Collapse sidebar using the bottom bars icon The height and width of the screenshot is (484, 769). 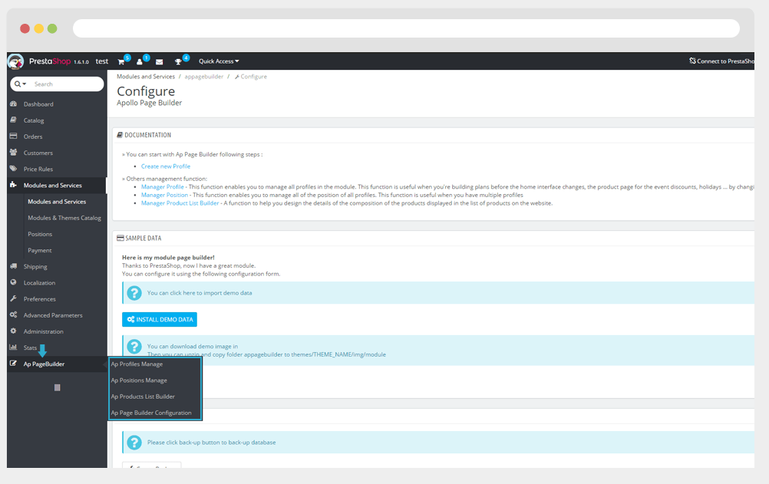[57, 387]
